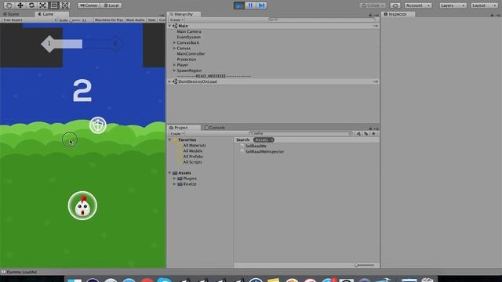Screen dimensions: 502x282
Task: Expand SpawnRegion in Hierarchy
Action: [x=174, y=70]
